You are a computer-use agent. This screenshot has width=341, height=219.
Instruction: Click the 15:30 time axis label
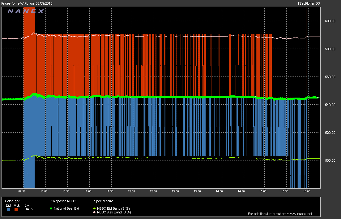[285, 191]
